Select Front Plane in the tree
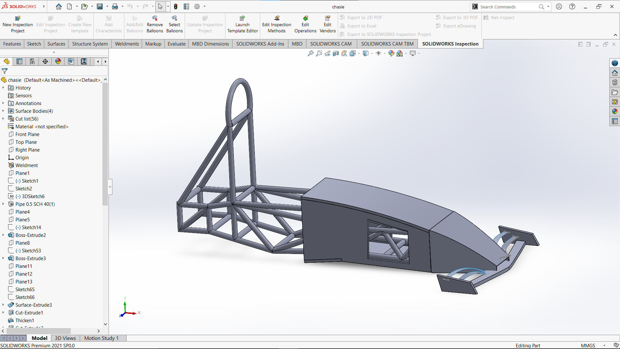This screenshot has height=349, width=620. [27, 134]
